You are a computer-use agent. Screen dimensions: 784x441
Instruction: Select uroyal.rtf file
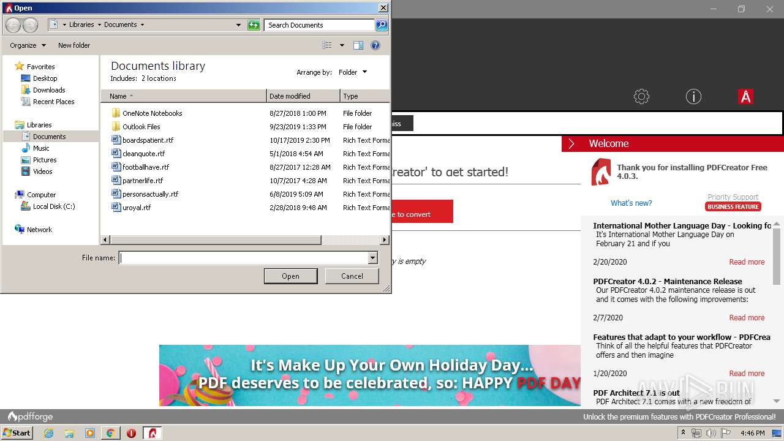tap(137, 208)
